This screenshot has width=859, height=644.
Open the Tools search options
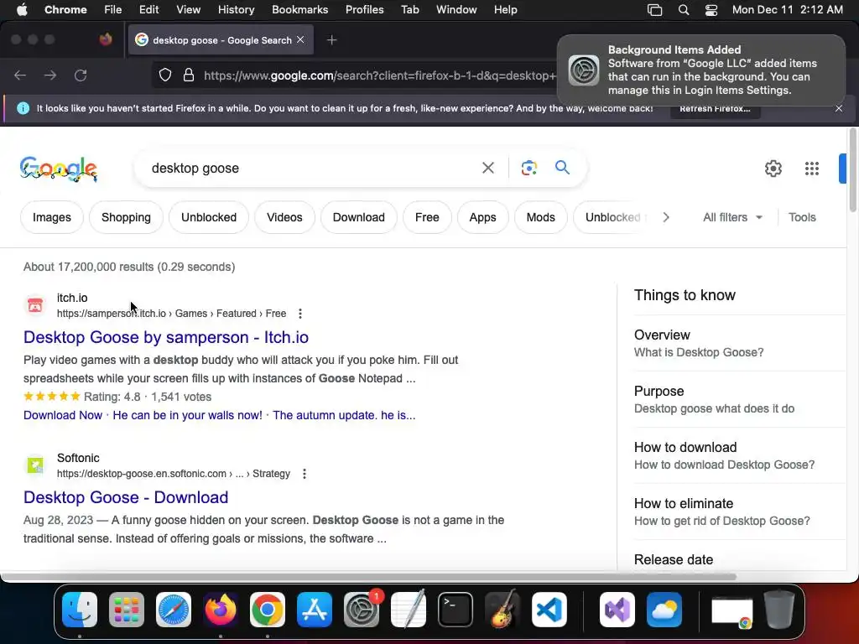[802, 217]
